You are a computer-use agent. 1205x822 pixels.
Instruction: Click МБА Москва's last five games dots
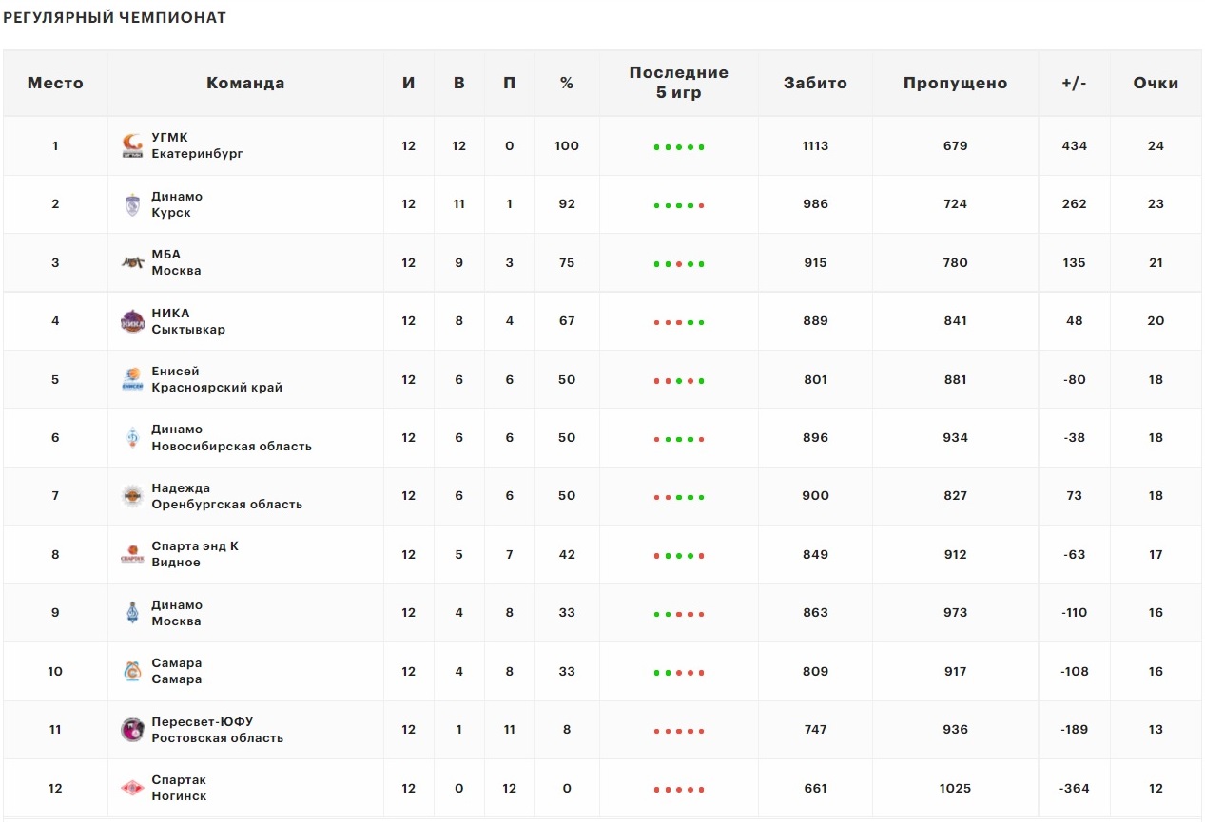[679, 264]
